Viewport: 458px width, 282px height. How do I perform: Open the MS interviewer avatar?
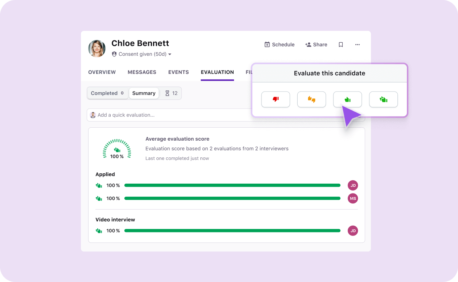(x=353, y=198)
